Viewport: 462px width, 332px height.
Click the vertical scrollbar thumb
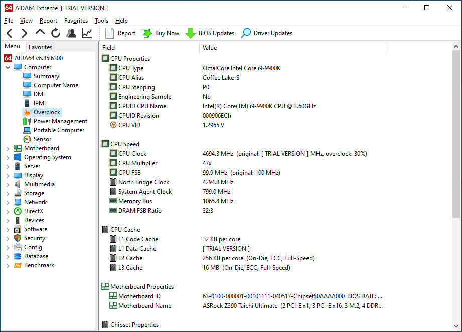456,134
